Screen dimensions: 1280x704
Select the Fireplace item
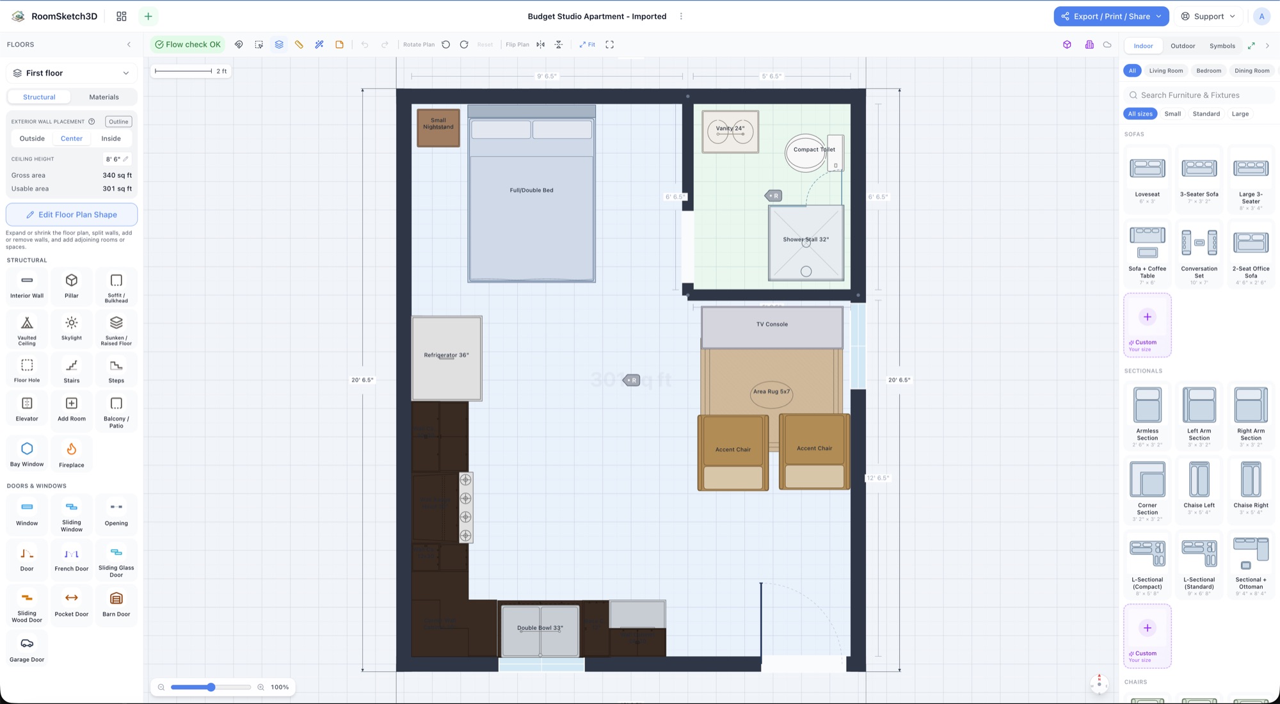[72, 454]
